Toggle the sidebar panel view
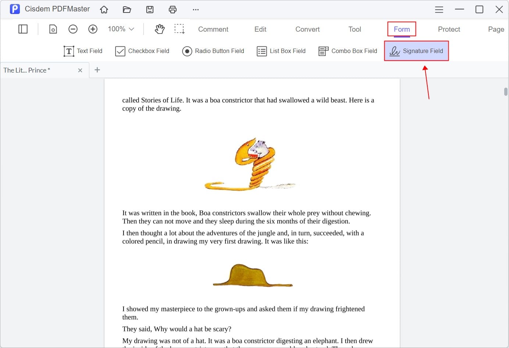The width and height of the screenshot is (509, 348). (x=23, y=29)
